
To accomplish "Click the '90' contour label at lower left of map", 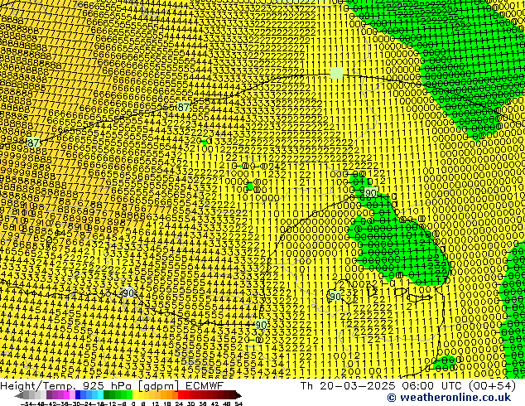I will pyautogui.click(x=128, y=293).
